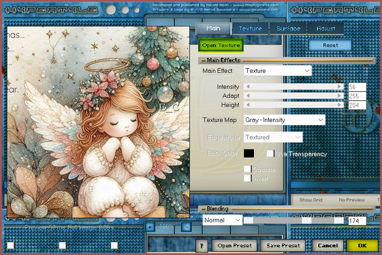The width and height of the screenshot is (382, 255).
Task: Zoom out with the minus button
Action: click(186, 227)
